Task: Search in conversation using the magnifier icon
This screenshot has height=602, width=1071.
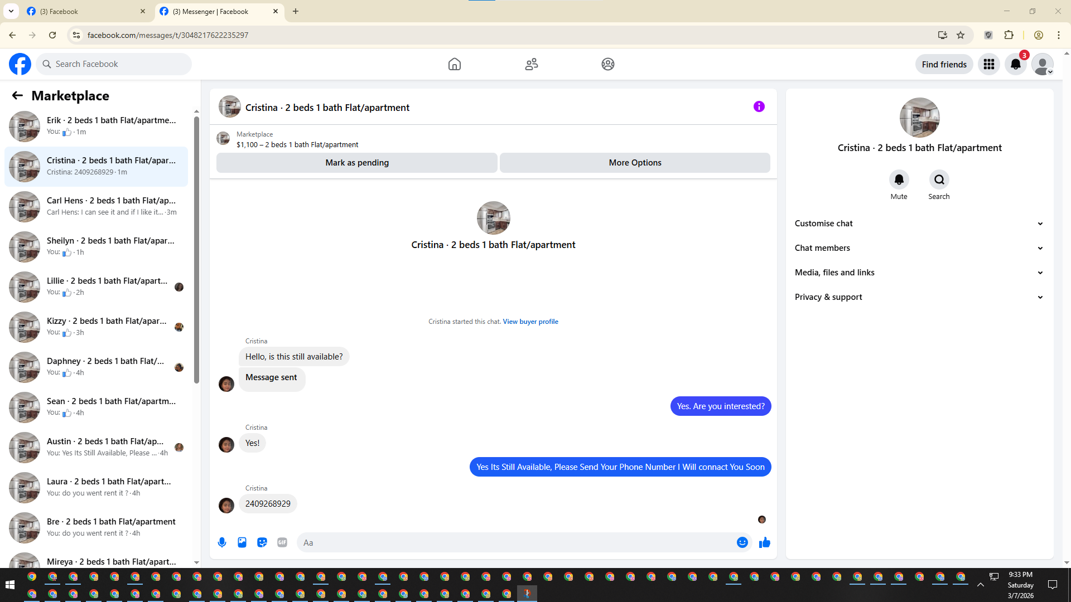Action: pyautogui.click(x=939, y=179)
